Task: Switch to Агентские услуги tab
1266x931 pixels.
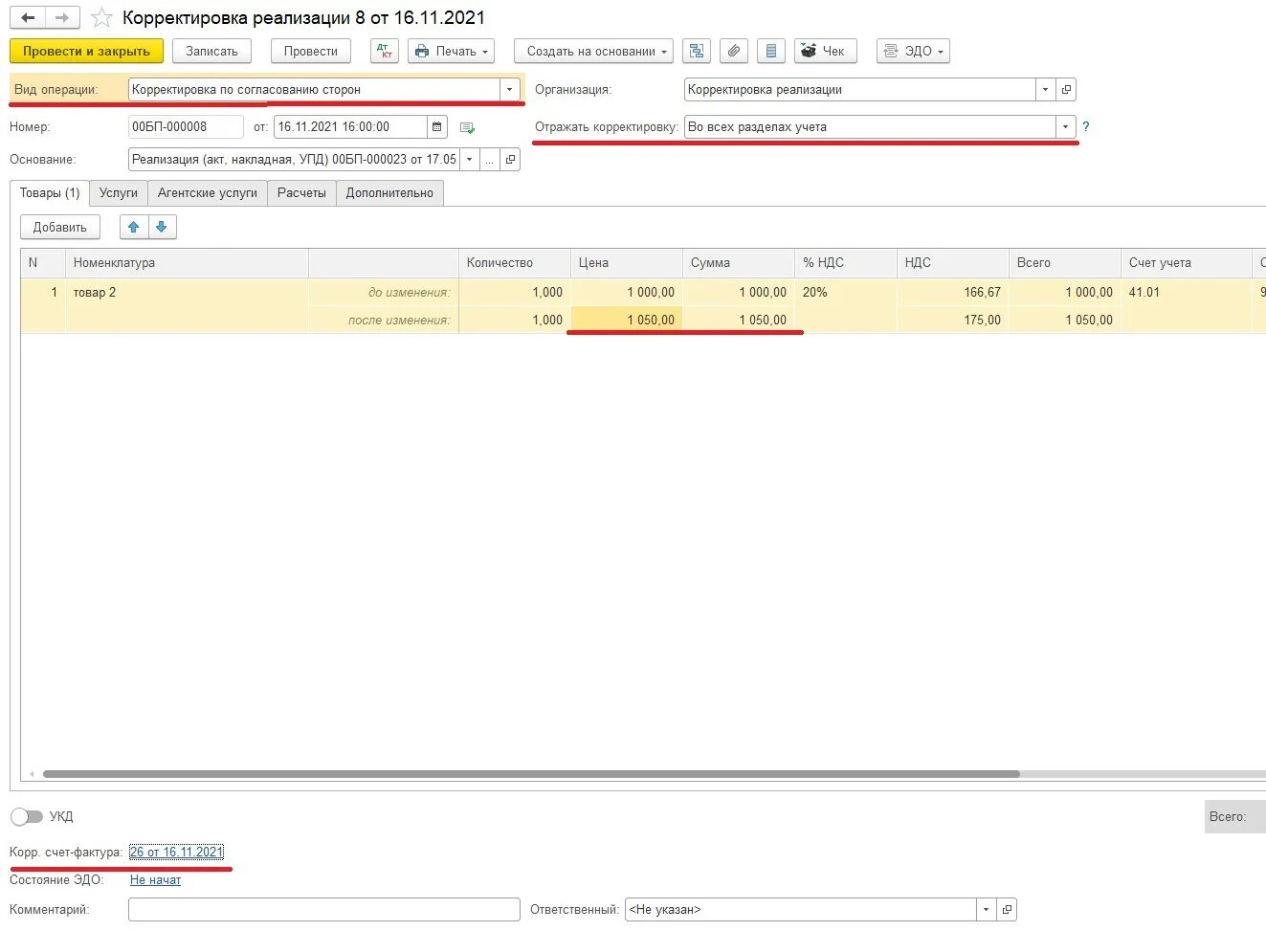Action: (208, 192)
